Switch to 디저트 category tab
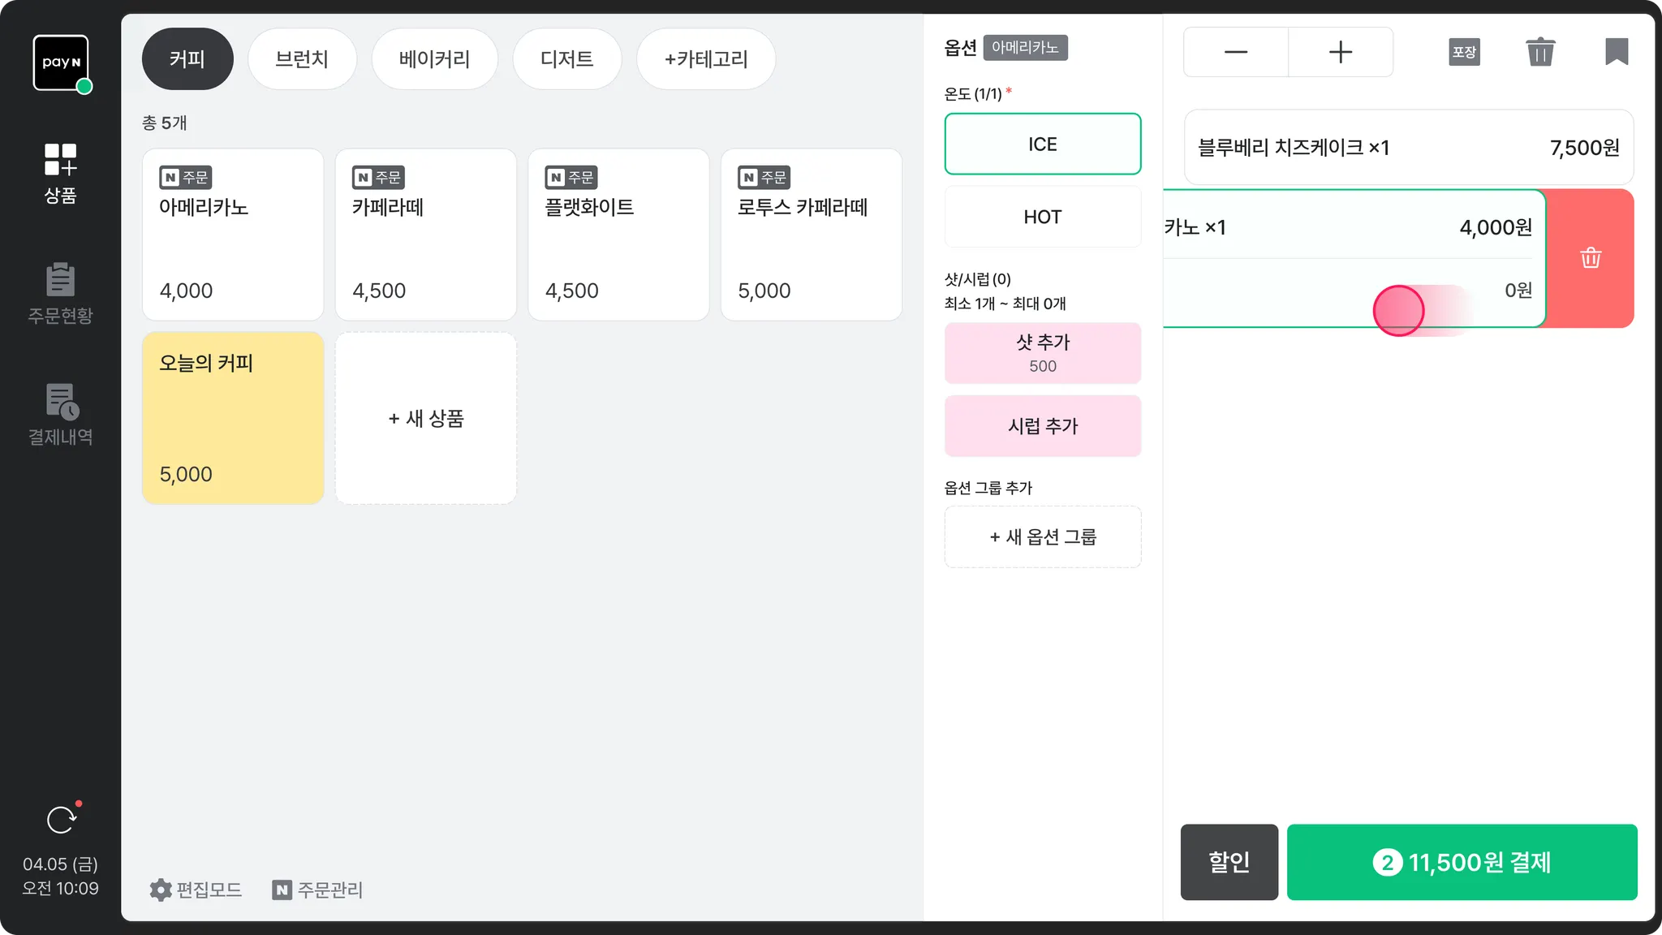The width and height of the screenshot is (1662, 935). coord(566,59)
